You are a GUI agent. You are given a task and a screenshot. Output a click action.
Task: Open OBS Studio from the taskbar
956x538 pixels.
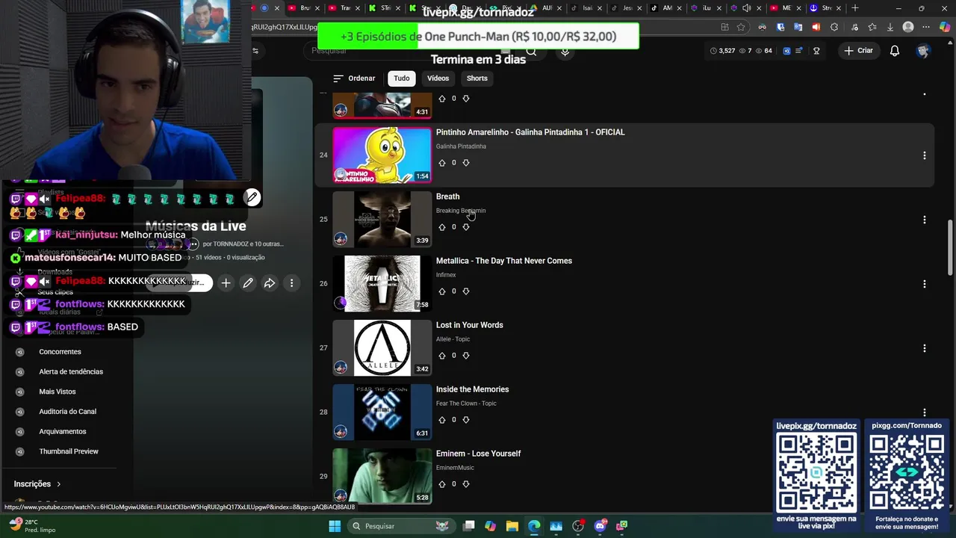pos(577,526)
